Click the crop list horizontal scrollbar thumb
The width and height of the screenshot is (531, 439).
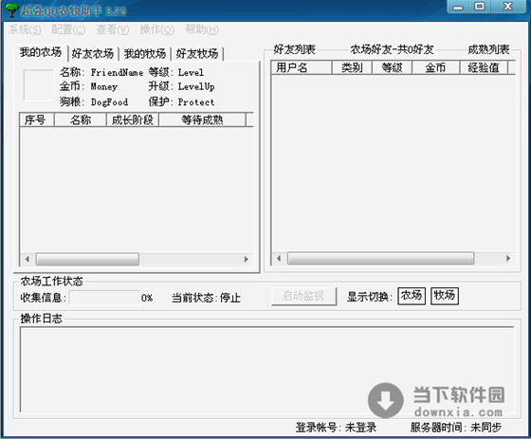tap(87, 259)
